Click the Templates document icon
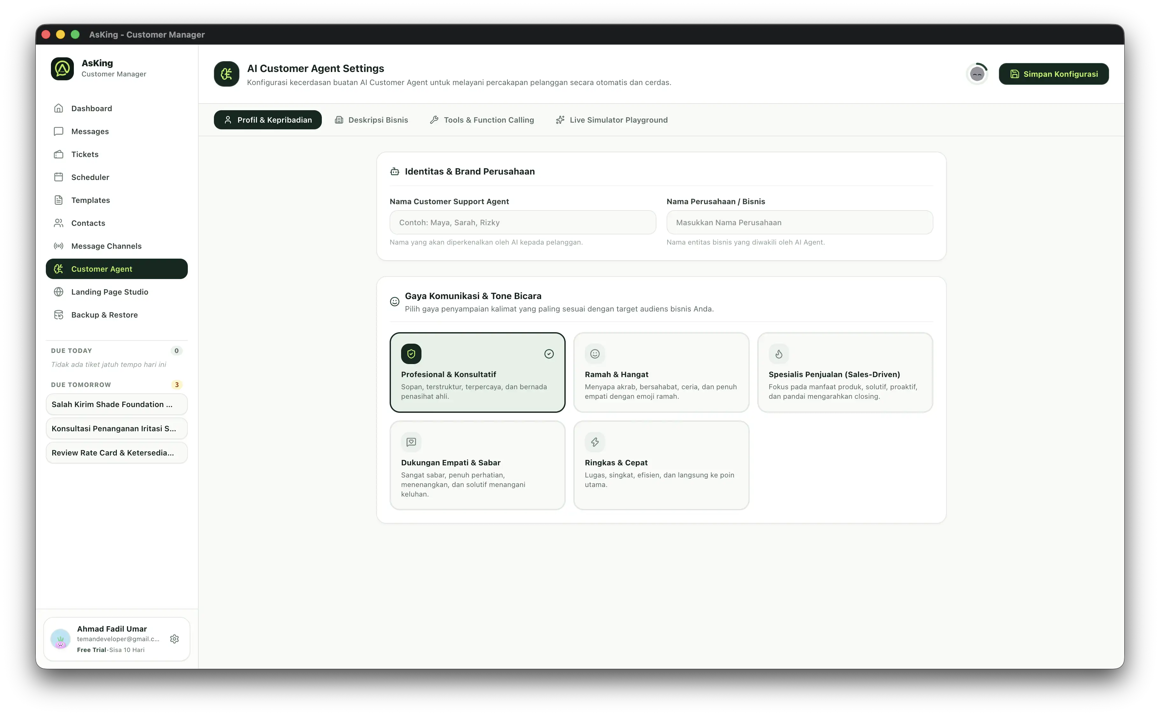This screenshot has height=716, width=1160. [59, 200]
